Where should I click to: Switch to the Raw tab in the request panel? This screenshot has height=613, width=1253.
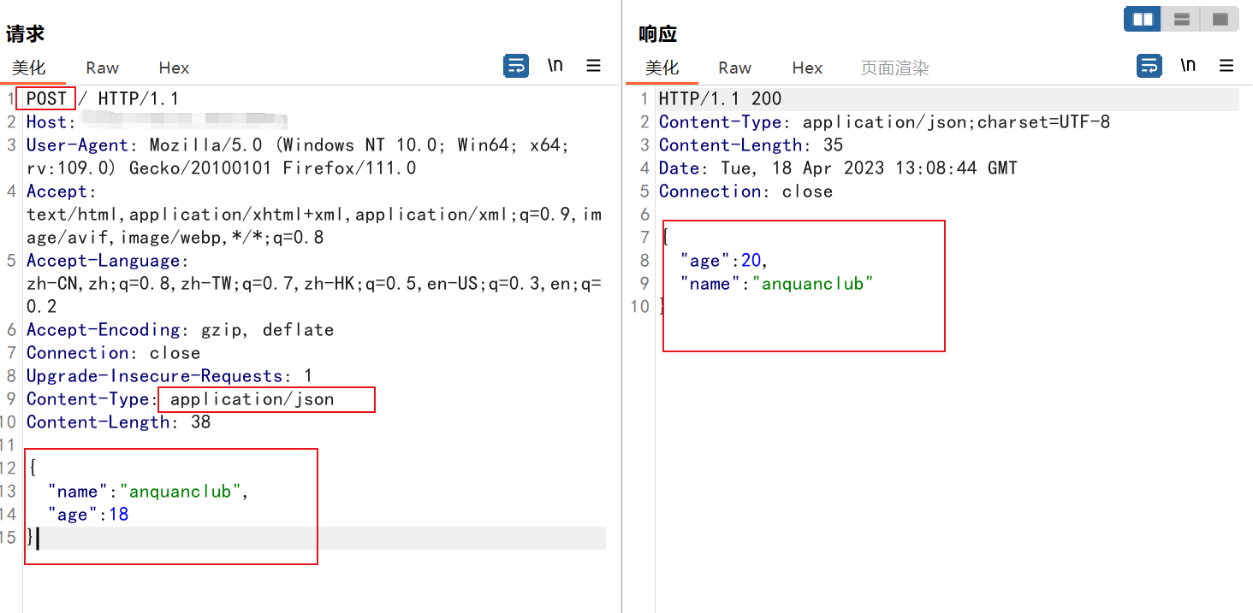pyautogui.click(x=101, y=68)
